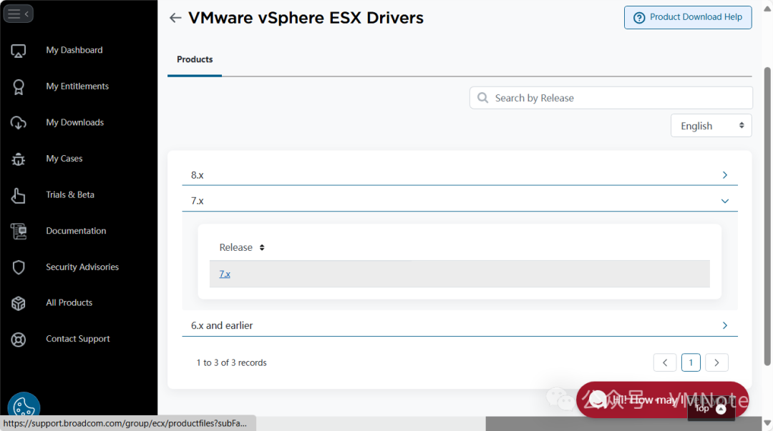Image resolution: width=773 pixels, height=431 pixels.
Task: Click the vertical scrollbar thumb
Action: [x=767, y=217]
